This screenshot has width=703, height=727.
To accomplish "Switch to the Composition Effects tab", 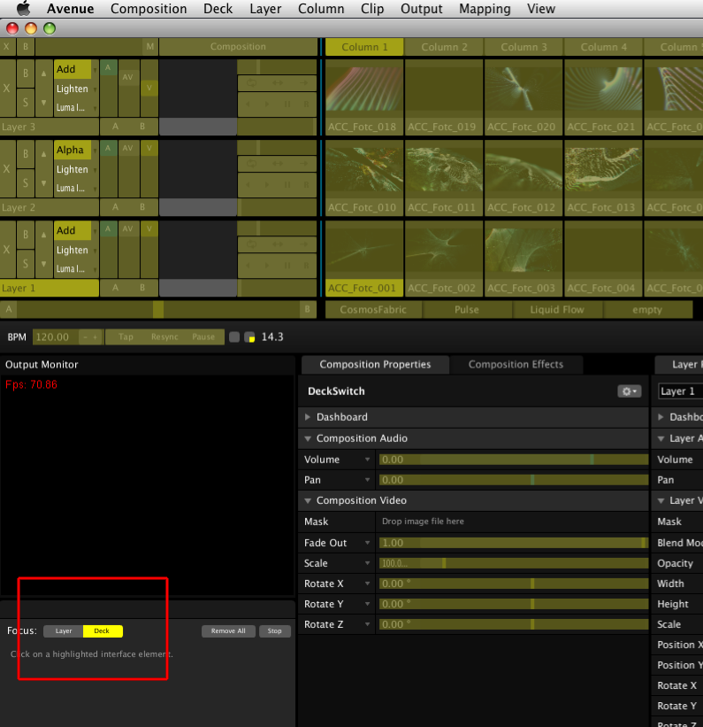I will 516,365.
